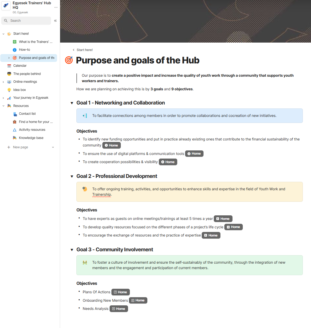311x328 pixels.
Task: Open The people behind page
Action: coord(27,74)
